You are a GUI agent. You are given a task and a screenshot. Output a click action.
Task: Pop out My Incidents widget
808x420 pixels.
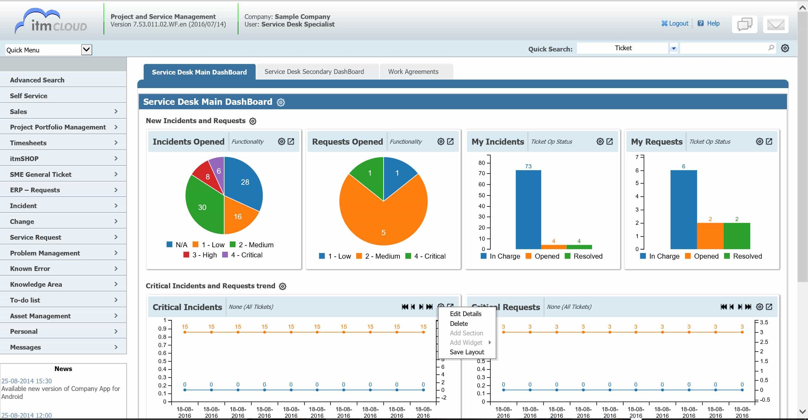pos(609,141)
